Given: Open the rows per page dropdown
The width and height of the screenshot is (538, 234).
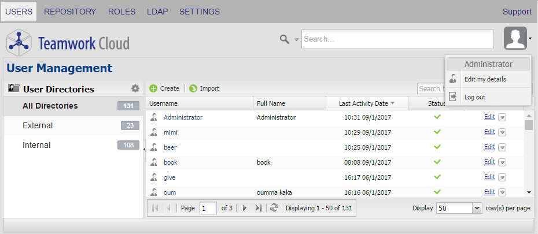Looking at the screenshot, I should [477, 208].
